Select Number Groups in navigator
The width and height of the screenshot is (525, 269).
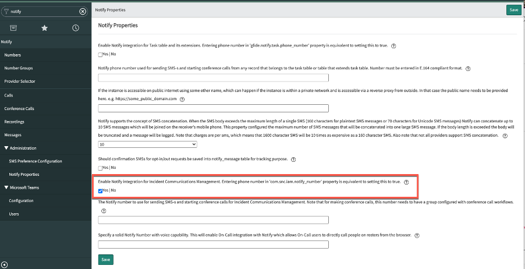19,68
